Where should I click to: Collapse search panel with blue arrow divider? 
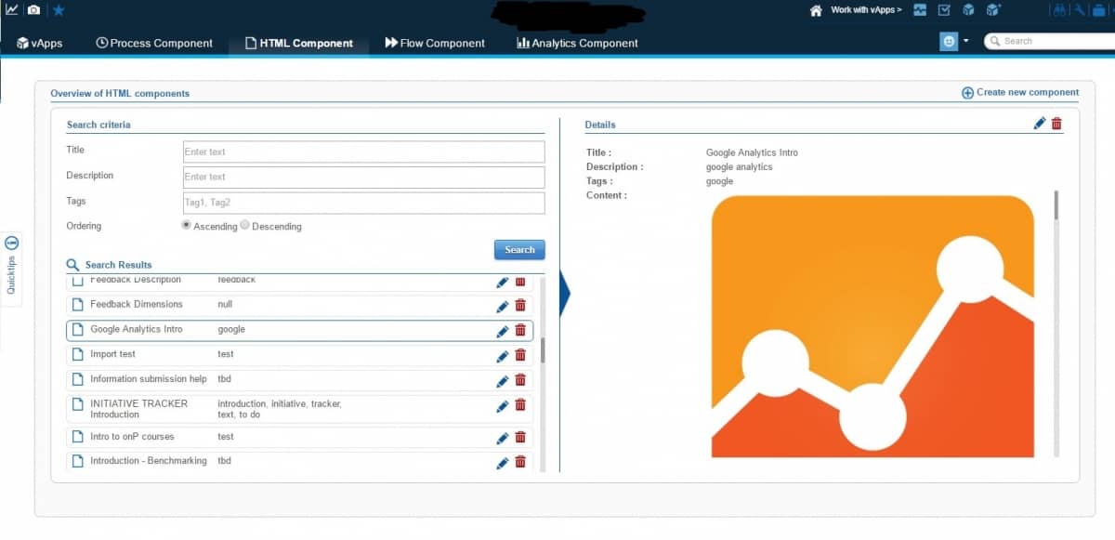click(564, 294)
